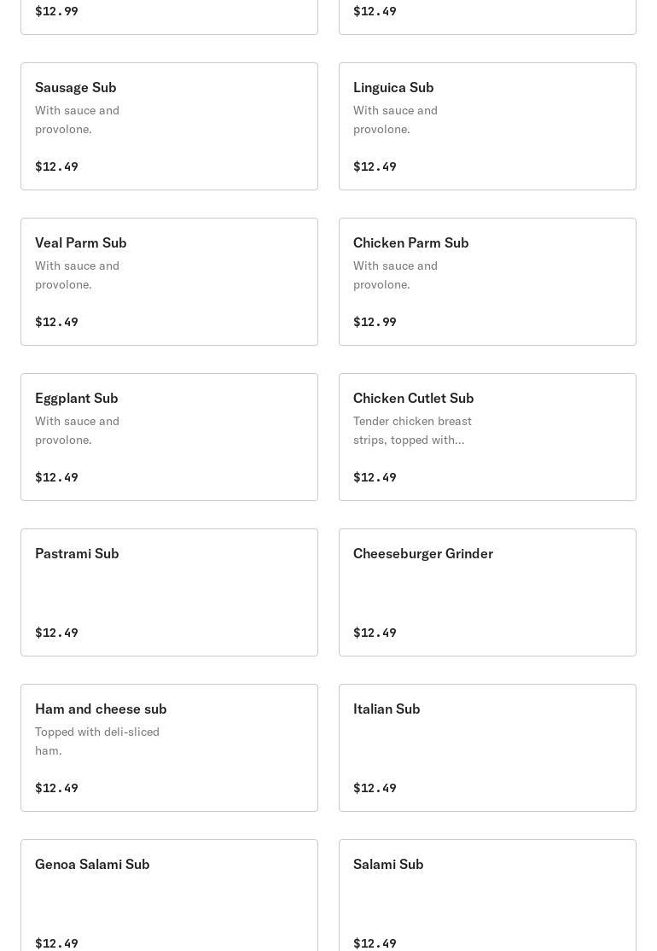Select the Linguica Sub item
Screen dimensions: 657x951
[487, 126]
